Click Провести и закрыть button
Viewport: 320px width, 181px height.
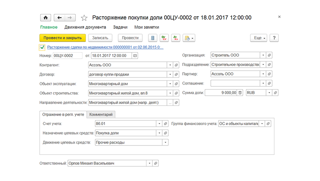coord(62,38)
